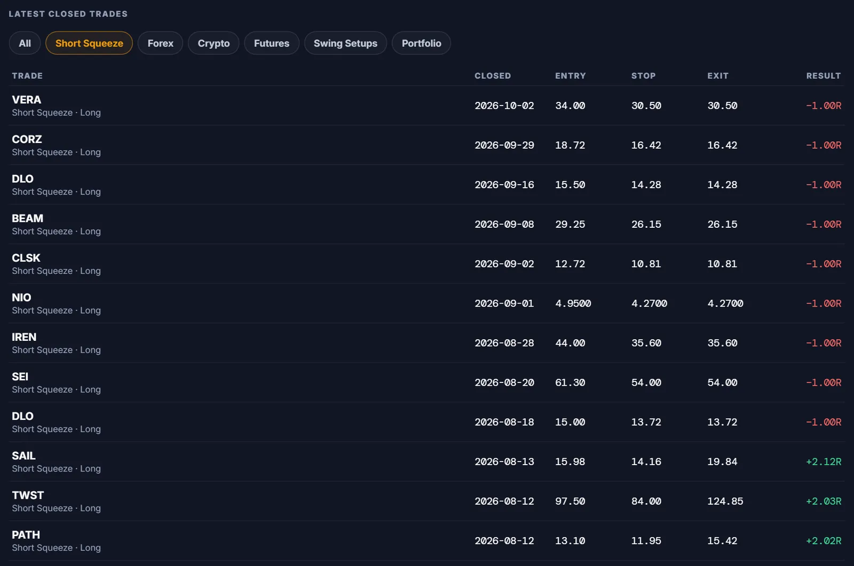The width and height of the screenshot is (854, 566).
Task: Select the DLO trade closed 2026-08-18
Action: pos(426,422)
